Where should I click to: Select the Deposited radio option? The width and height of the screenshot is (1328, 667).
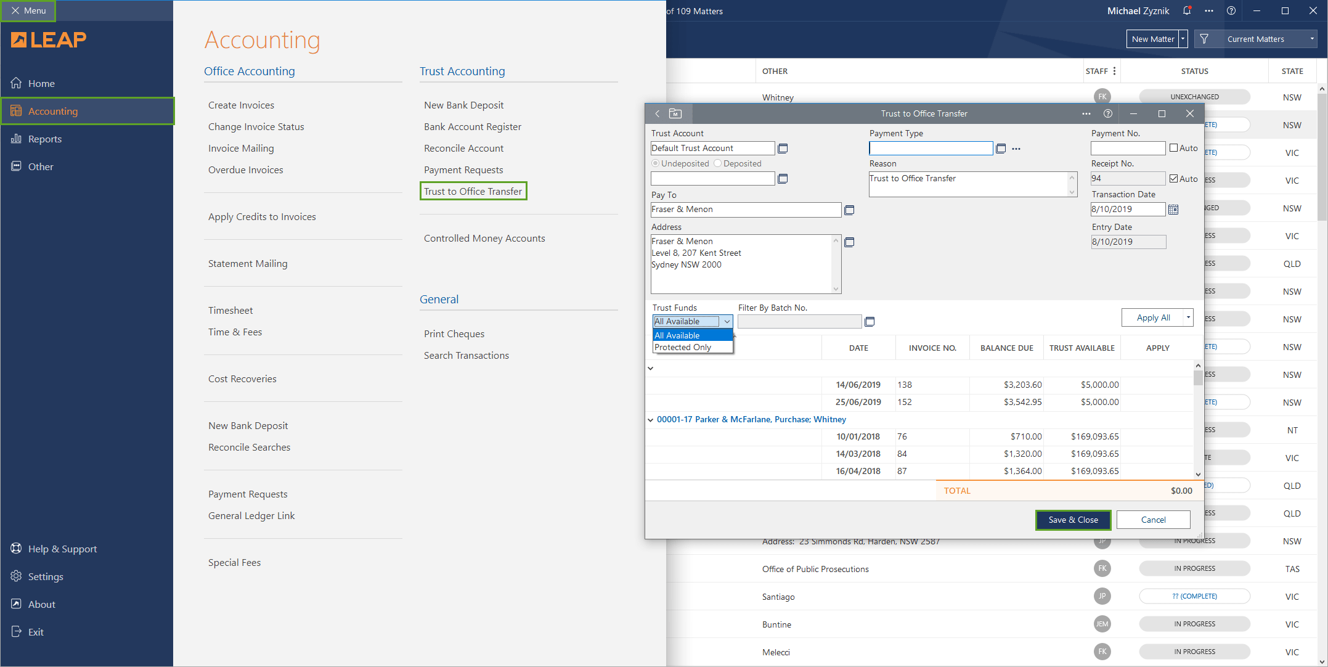717,163
